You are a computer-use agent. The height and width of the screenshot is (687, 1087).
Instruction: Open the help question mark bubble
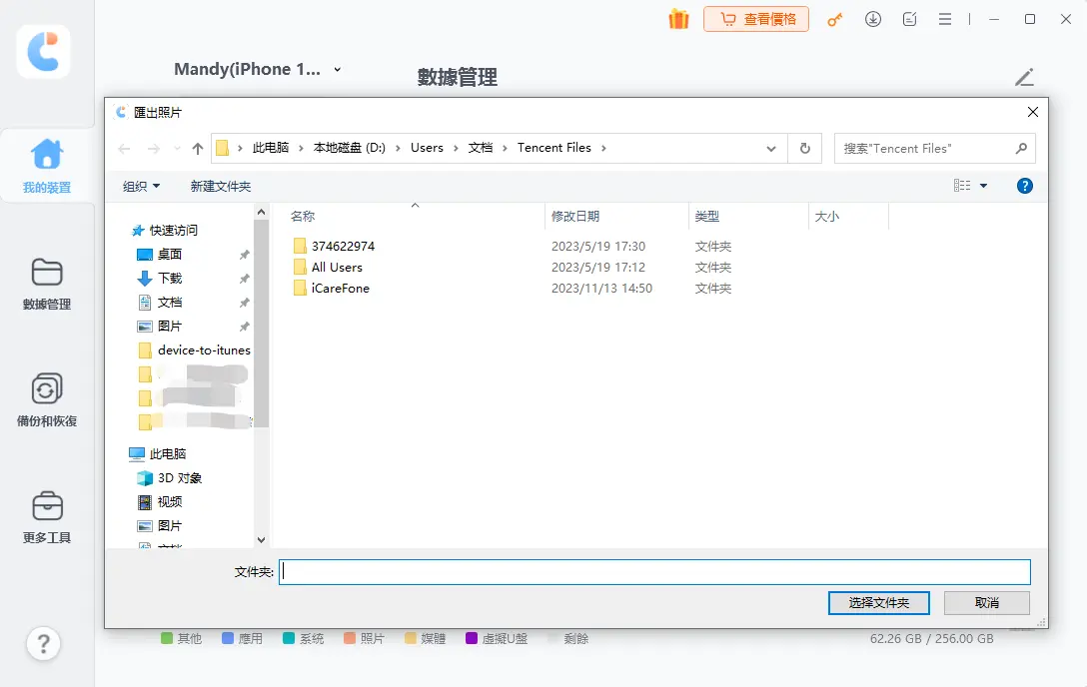[44, 643]
